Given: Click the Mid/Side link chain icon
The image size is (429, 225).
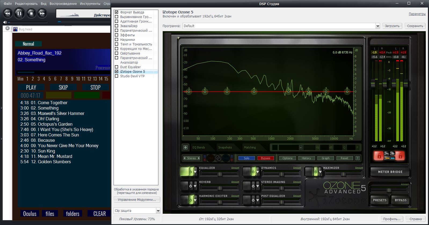Looking at the screenshot, I should [x=218, y=158].
